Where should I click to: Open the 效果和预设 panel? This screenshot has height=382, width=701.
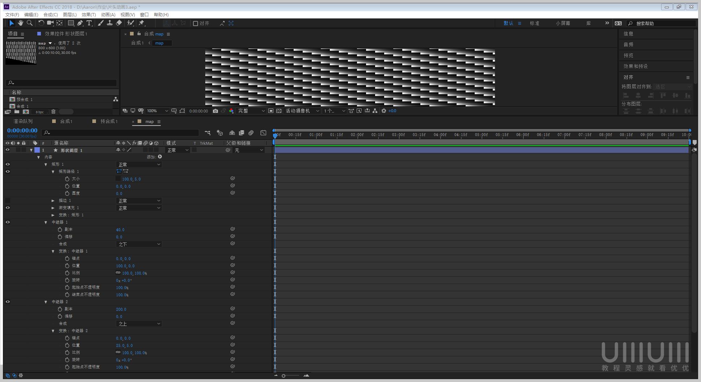(x=635, y=66)
